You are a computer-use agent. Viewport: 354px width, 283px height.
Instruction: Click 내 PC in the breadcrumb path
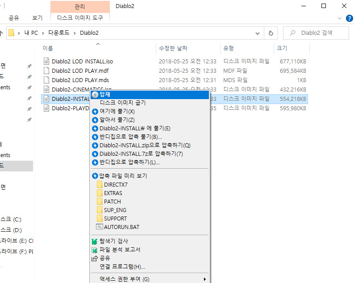click(x=31, y=33)
